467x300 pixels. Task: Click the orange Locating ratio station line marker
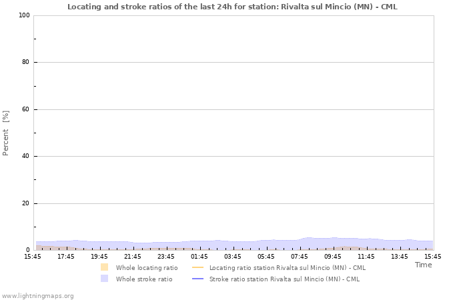pyautogui.click(x=197, y=267)
